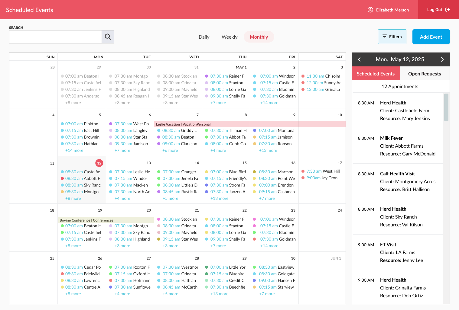This screenshot has width=459, height=310.
Task: Go to previous day with left chevron
Action: pos(359,59)
